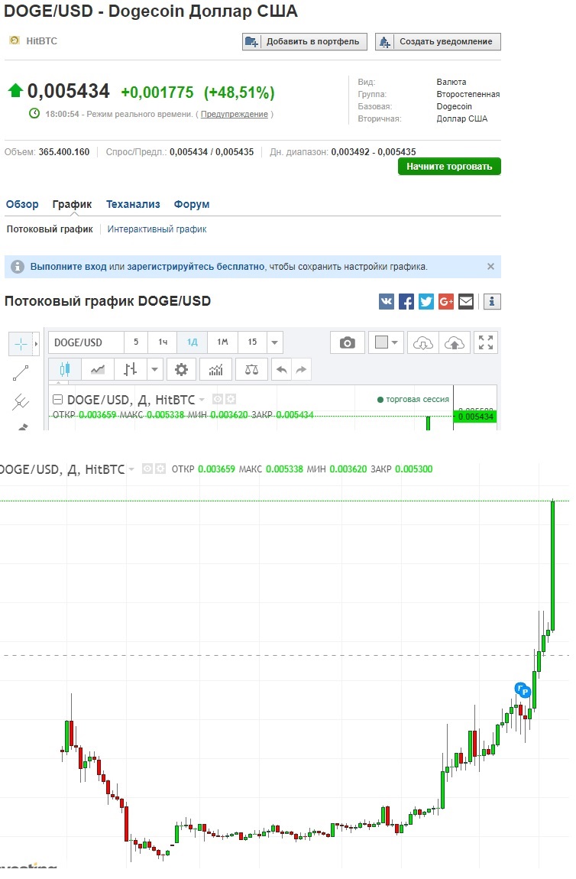Switch to bar chart style
The width and height of the screenshot is (576, 879).
pyautogui.click(x=131, y=369)
